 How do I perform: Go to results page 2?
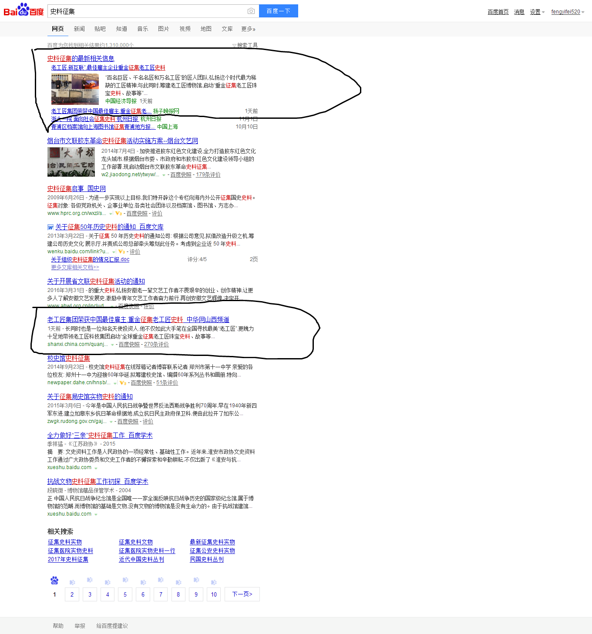coord(72,594)
